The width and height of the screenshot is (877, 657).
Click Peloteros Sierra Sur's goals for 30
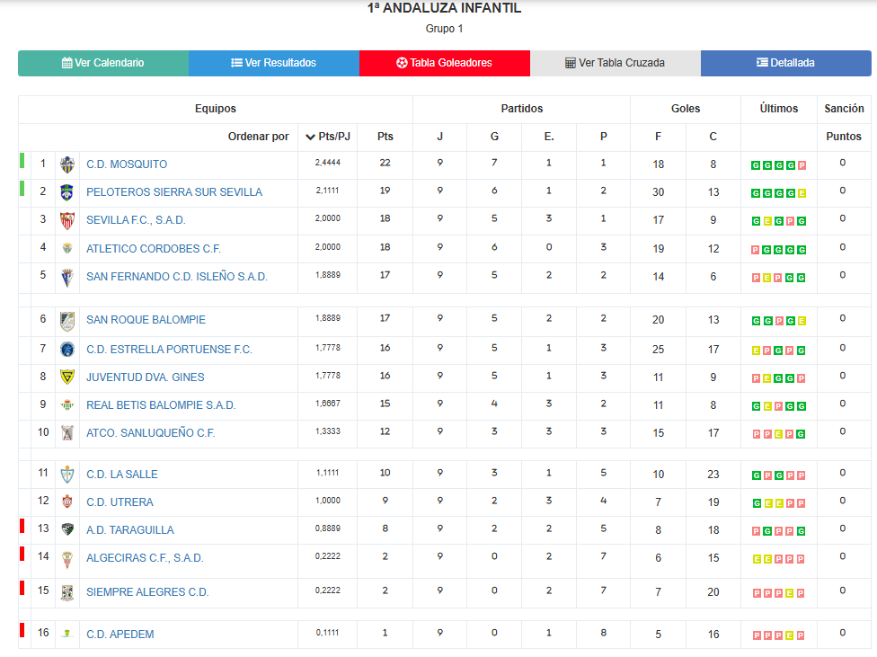658,192
